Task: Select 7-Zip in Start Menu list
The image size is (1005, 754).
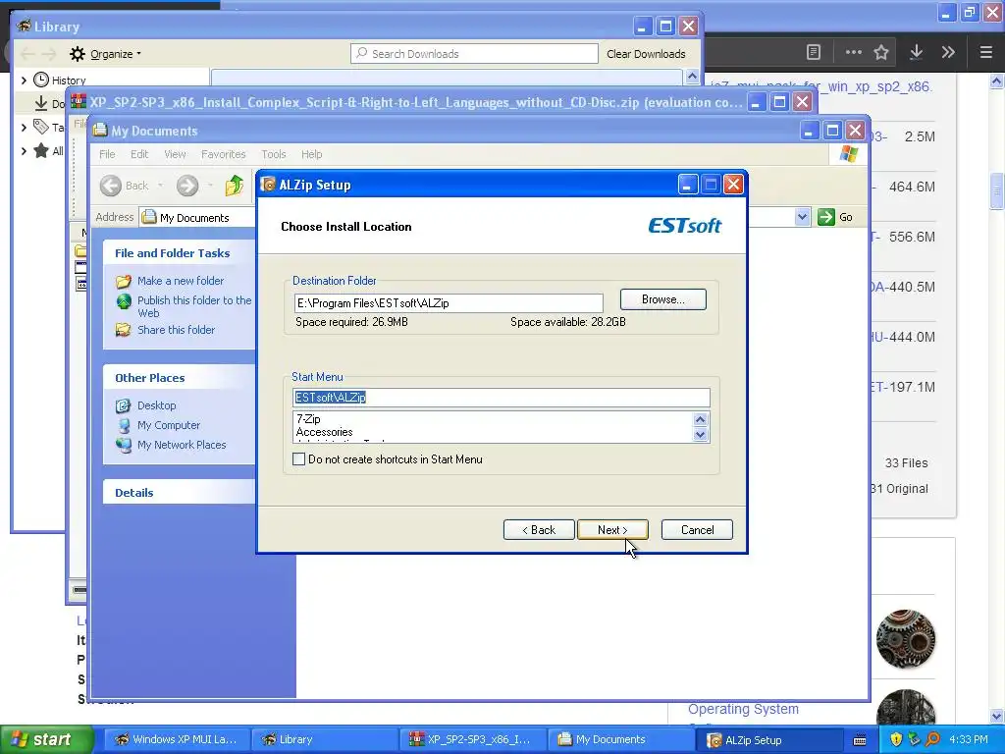Action: coord(308,419)
